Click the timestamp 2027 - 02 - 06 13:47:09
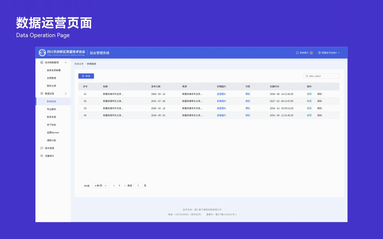 pyautogui.click(x=281, y=101)
